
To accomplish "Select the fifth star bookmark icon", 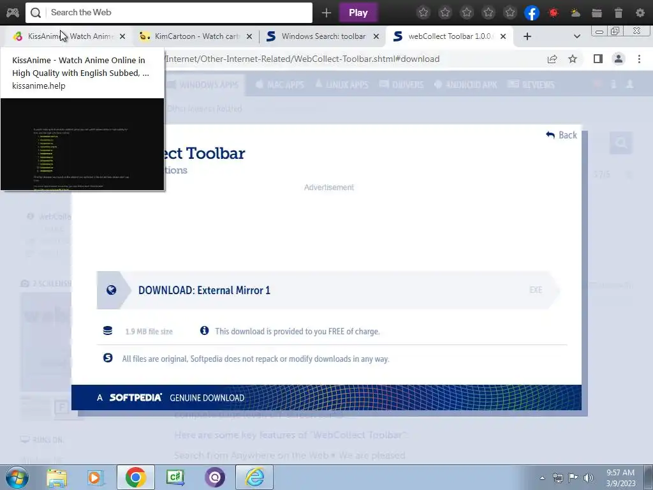I will [510, 13].
